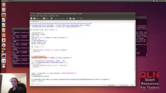This screenshot has width=166, height=93.
Task: Click the Open file toolbar button
Action: tap(36, 19)
